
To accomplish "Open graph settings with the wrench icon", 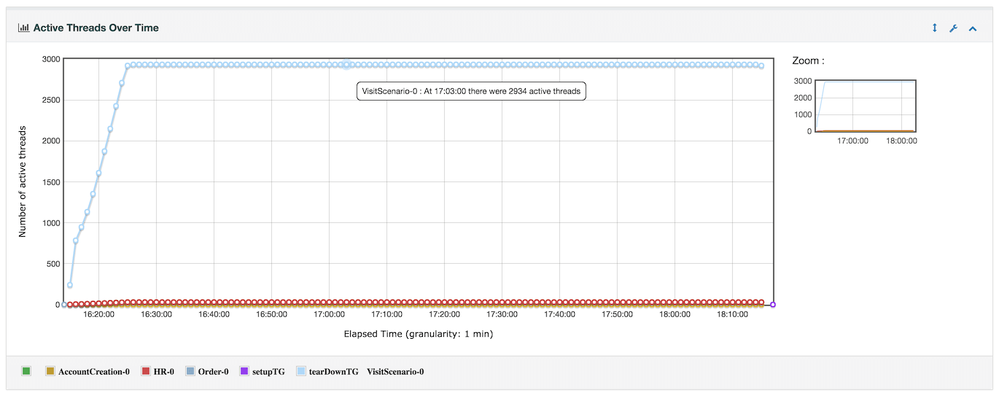I will [x=953, y=28].
